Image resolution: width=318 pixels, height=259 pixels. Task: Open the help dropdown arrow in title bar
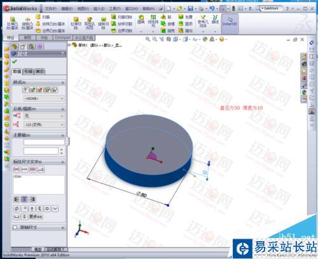(293, 9)
